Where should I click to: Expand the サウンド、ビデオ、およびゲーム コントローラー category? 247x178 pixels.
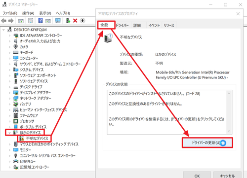click(9, 64)
